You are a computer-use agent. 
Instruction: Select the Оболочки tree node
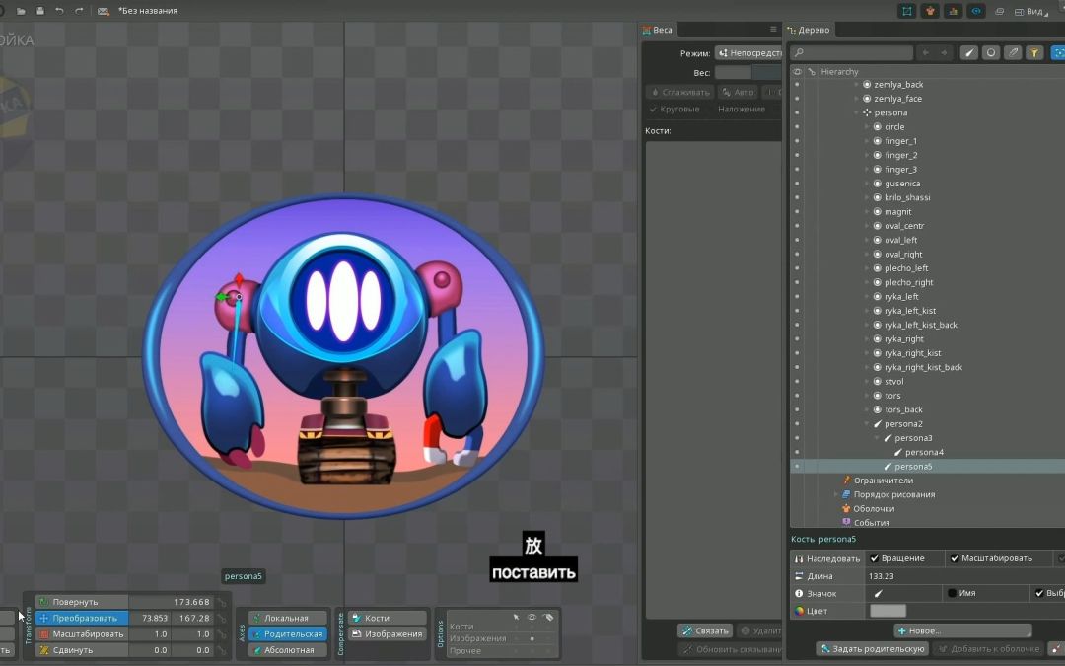(874, 509)
